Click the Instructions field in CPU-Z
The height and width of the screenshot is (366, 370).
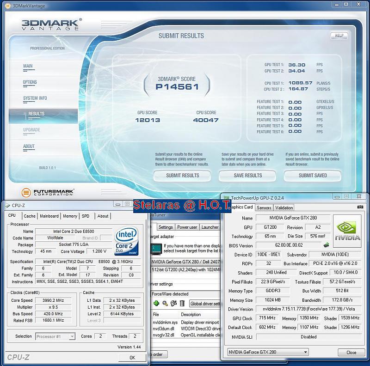pos(88,281)
